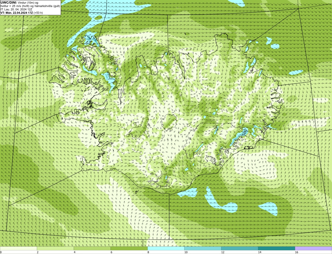Click the 12–14 m/s teal legend segment
The image size is (332, 254).
(240, 248)
